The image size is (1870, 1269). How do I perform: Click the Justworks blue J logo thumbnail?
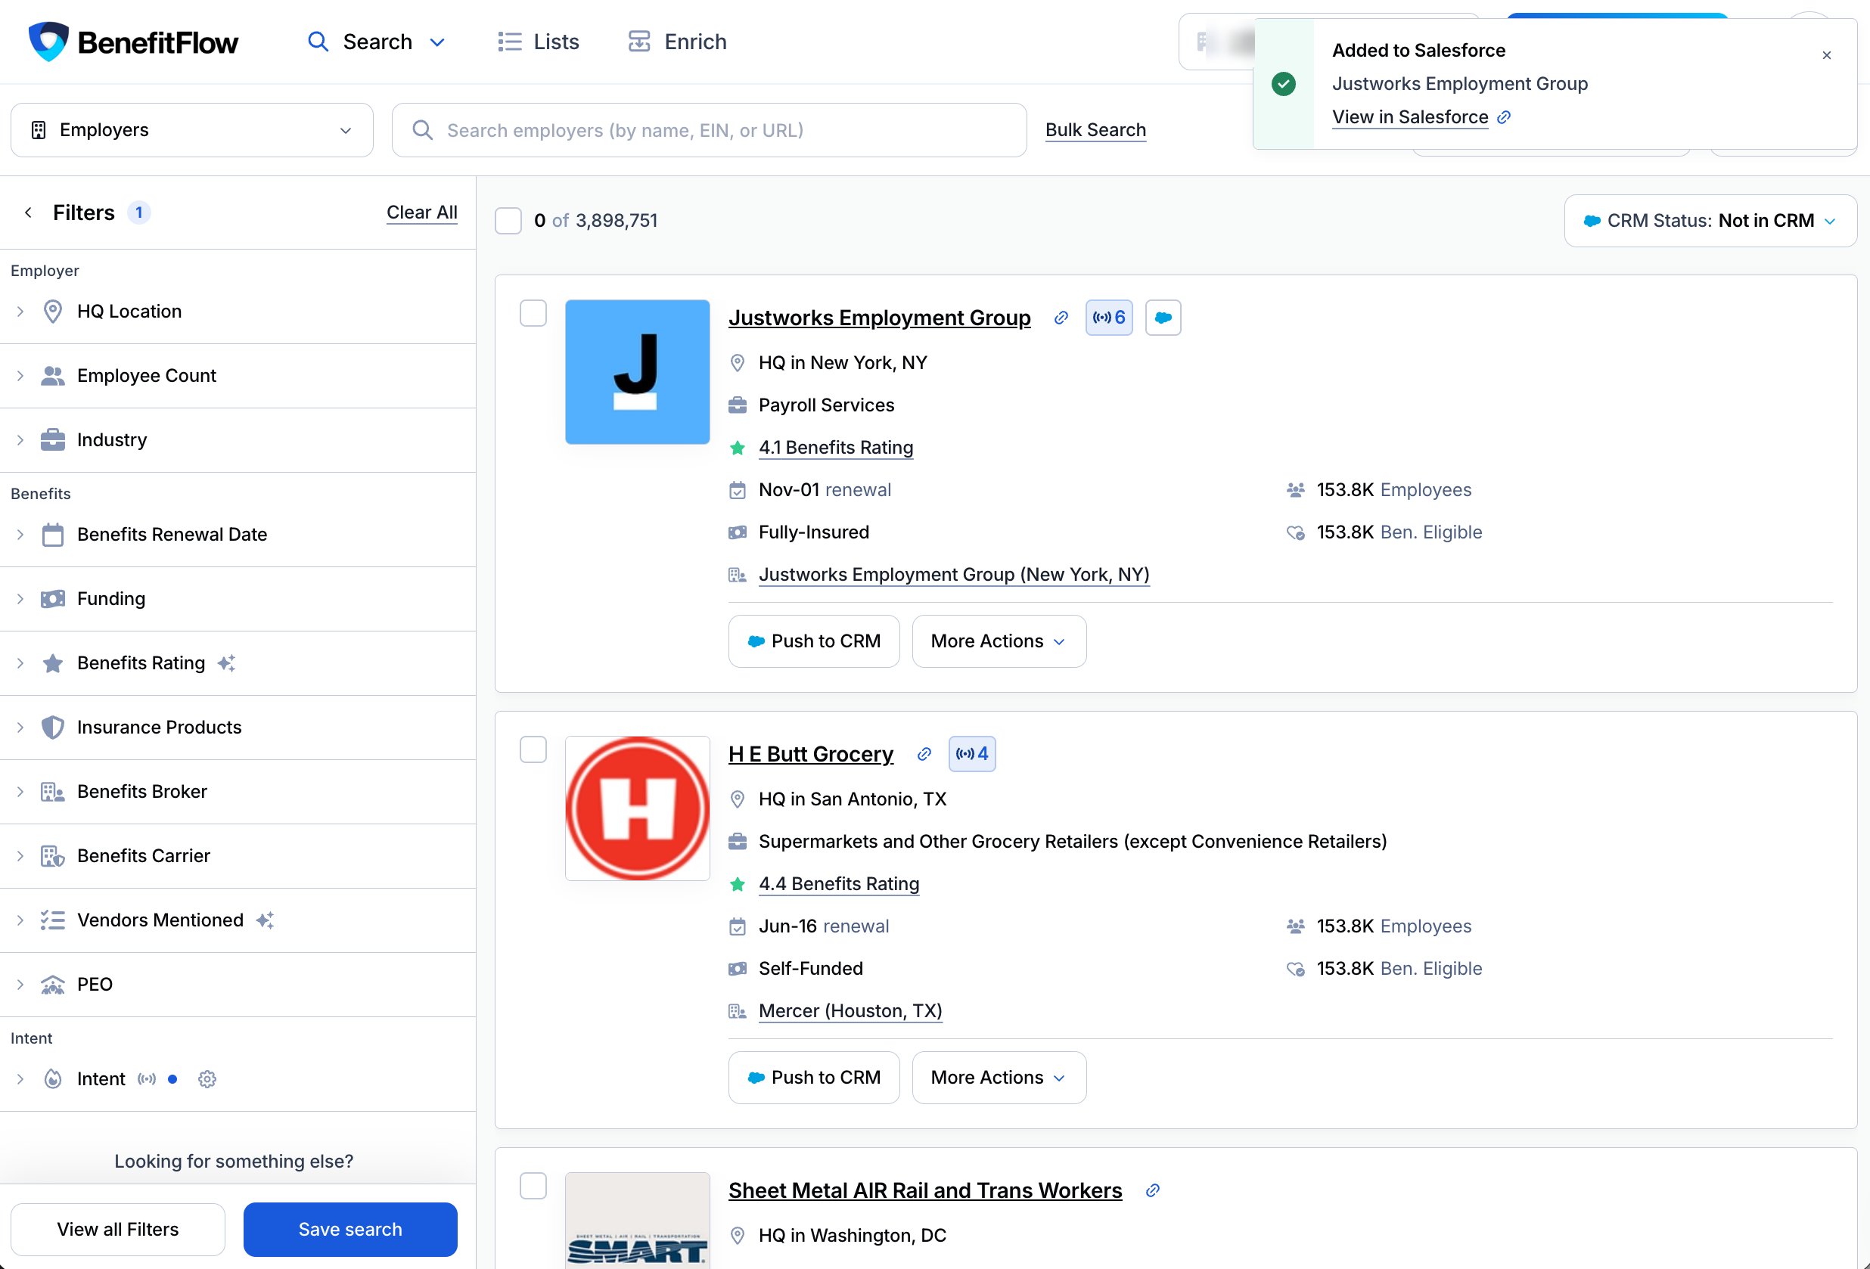click(x=637, y=371)
